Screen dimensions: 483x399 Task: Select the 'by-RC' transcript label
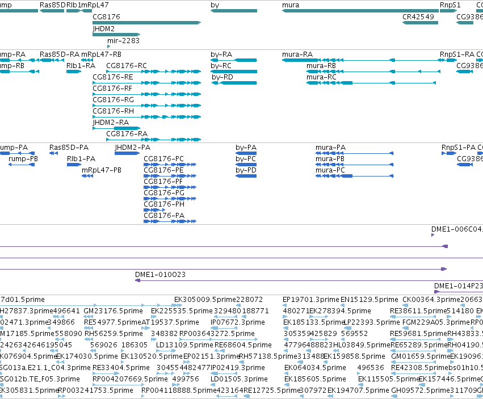coord(221,66)
